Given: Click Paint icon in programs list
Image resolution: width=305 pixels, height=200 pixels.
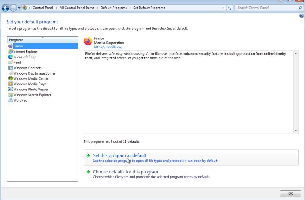Looking at the screenshot, I should coord(10,63).
